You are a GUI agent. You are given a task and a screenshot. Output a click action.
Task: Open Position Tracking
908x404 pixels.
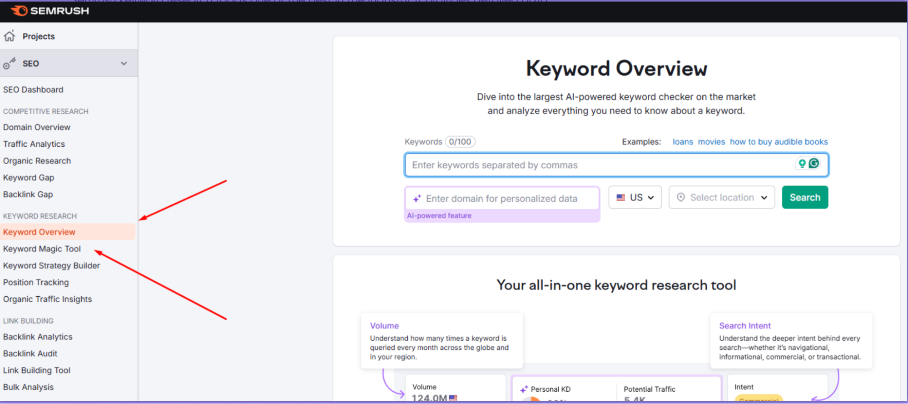tap(36, 283)
